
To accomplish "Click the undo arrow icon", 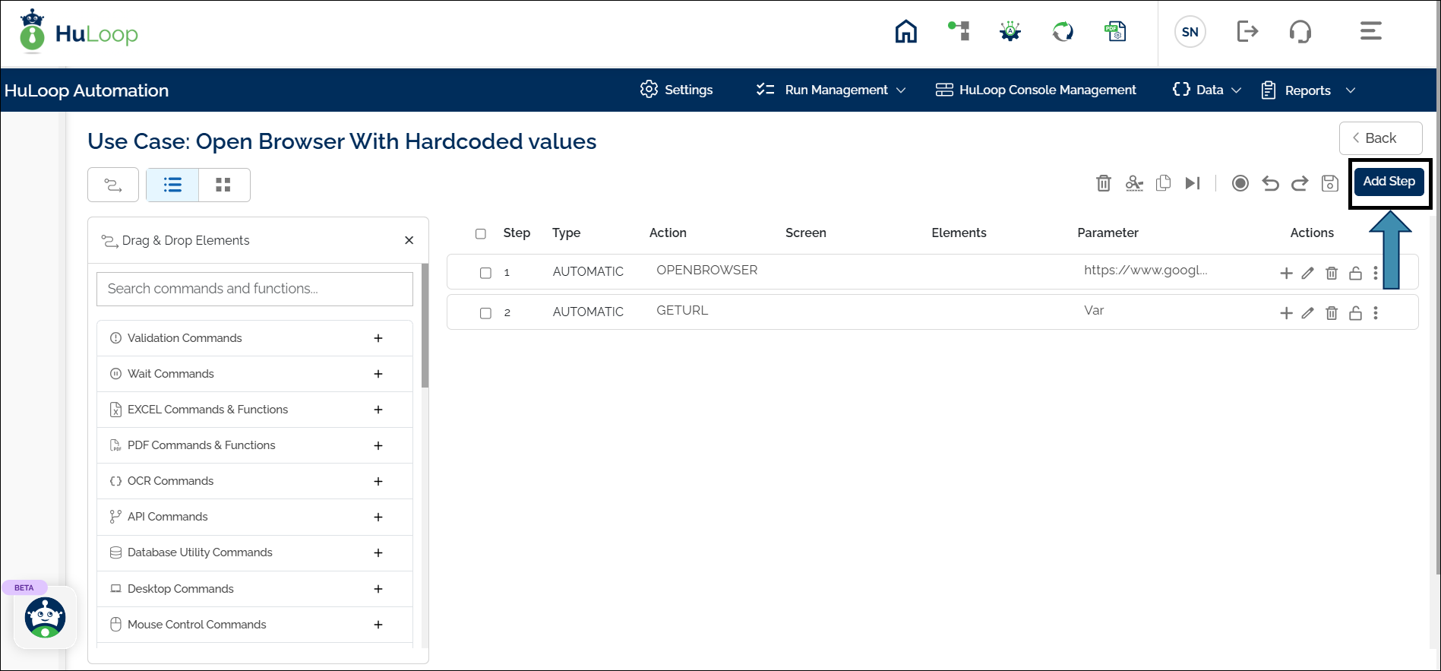I will (1270, 183).
